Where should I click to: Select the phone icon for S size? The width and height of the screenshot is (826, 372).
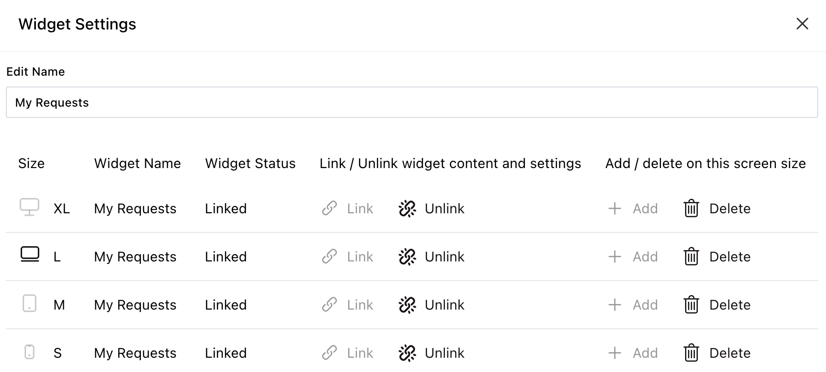[x=30, y=352]
